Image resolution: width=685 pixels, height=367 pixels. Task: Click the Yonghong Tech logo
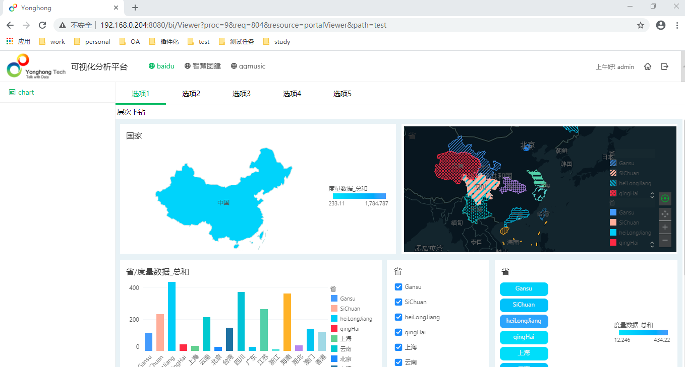(x=36, y=66)
